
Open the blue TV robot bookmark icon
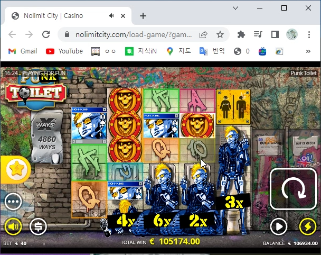click(262, 51)
